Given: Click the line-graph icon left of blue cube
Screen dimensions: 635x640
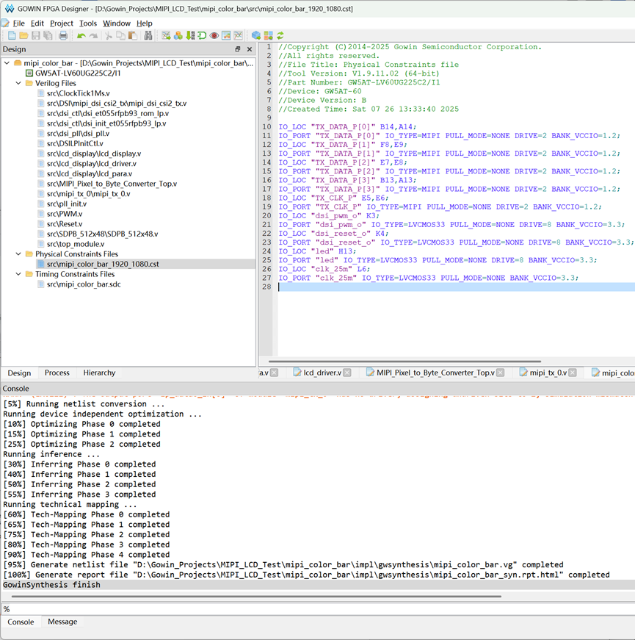Looking at the screenshot, I should [238, 35].
